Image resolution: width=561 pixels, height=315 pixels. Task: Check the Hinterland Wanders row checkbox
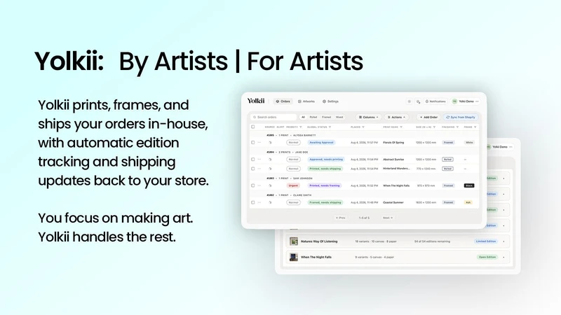(x=253, y=169)
